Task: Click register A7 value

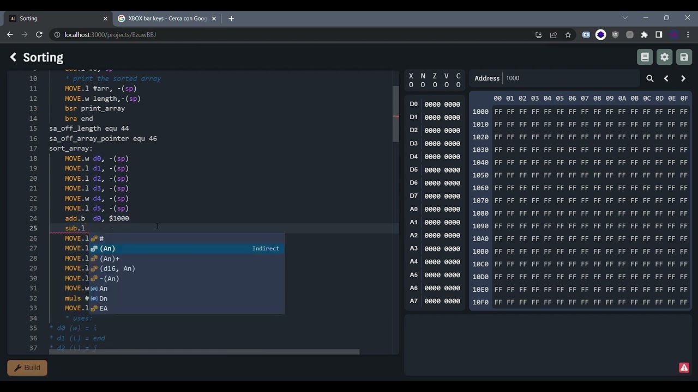Action: [442, 301]
